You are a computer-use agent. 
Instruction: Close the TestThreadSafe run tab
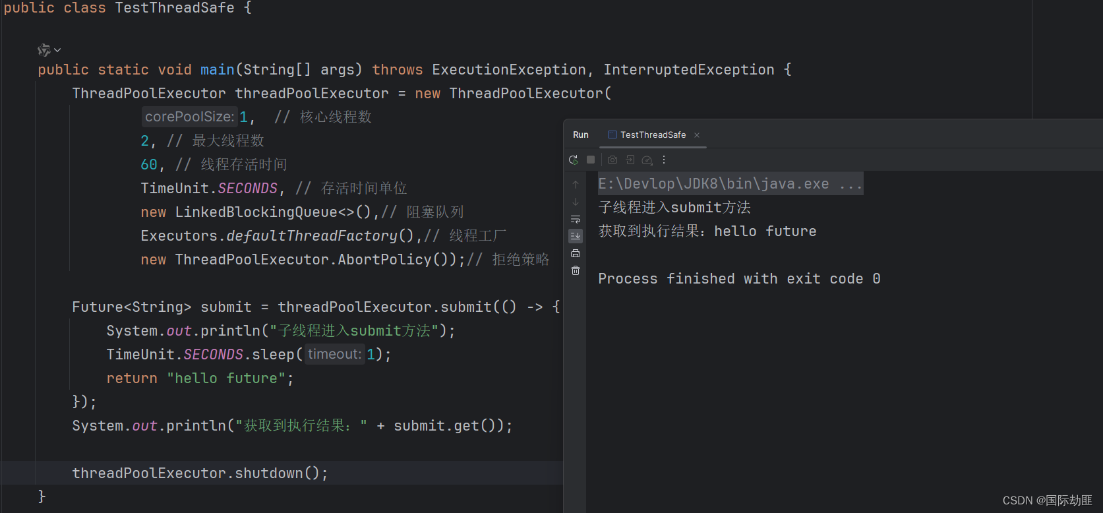tap(697, 135)
